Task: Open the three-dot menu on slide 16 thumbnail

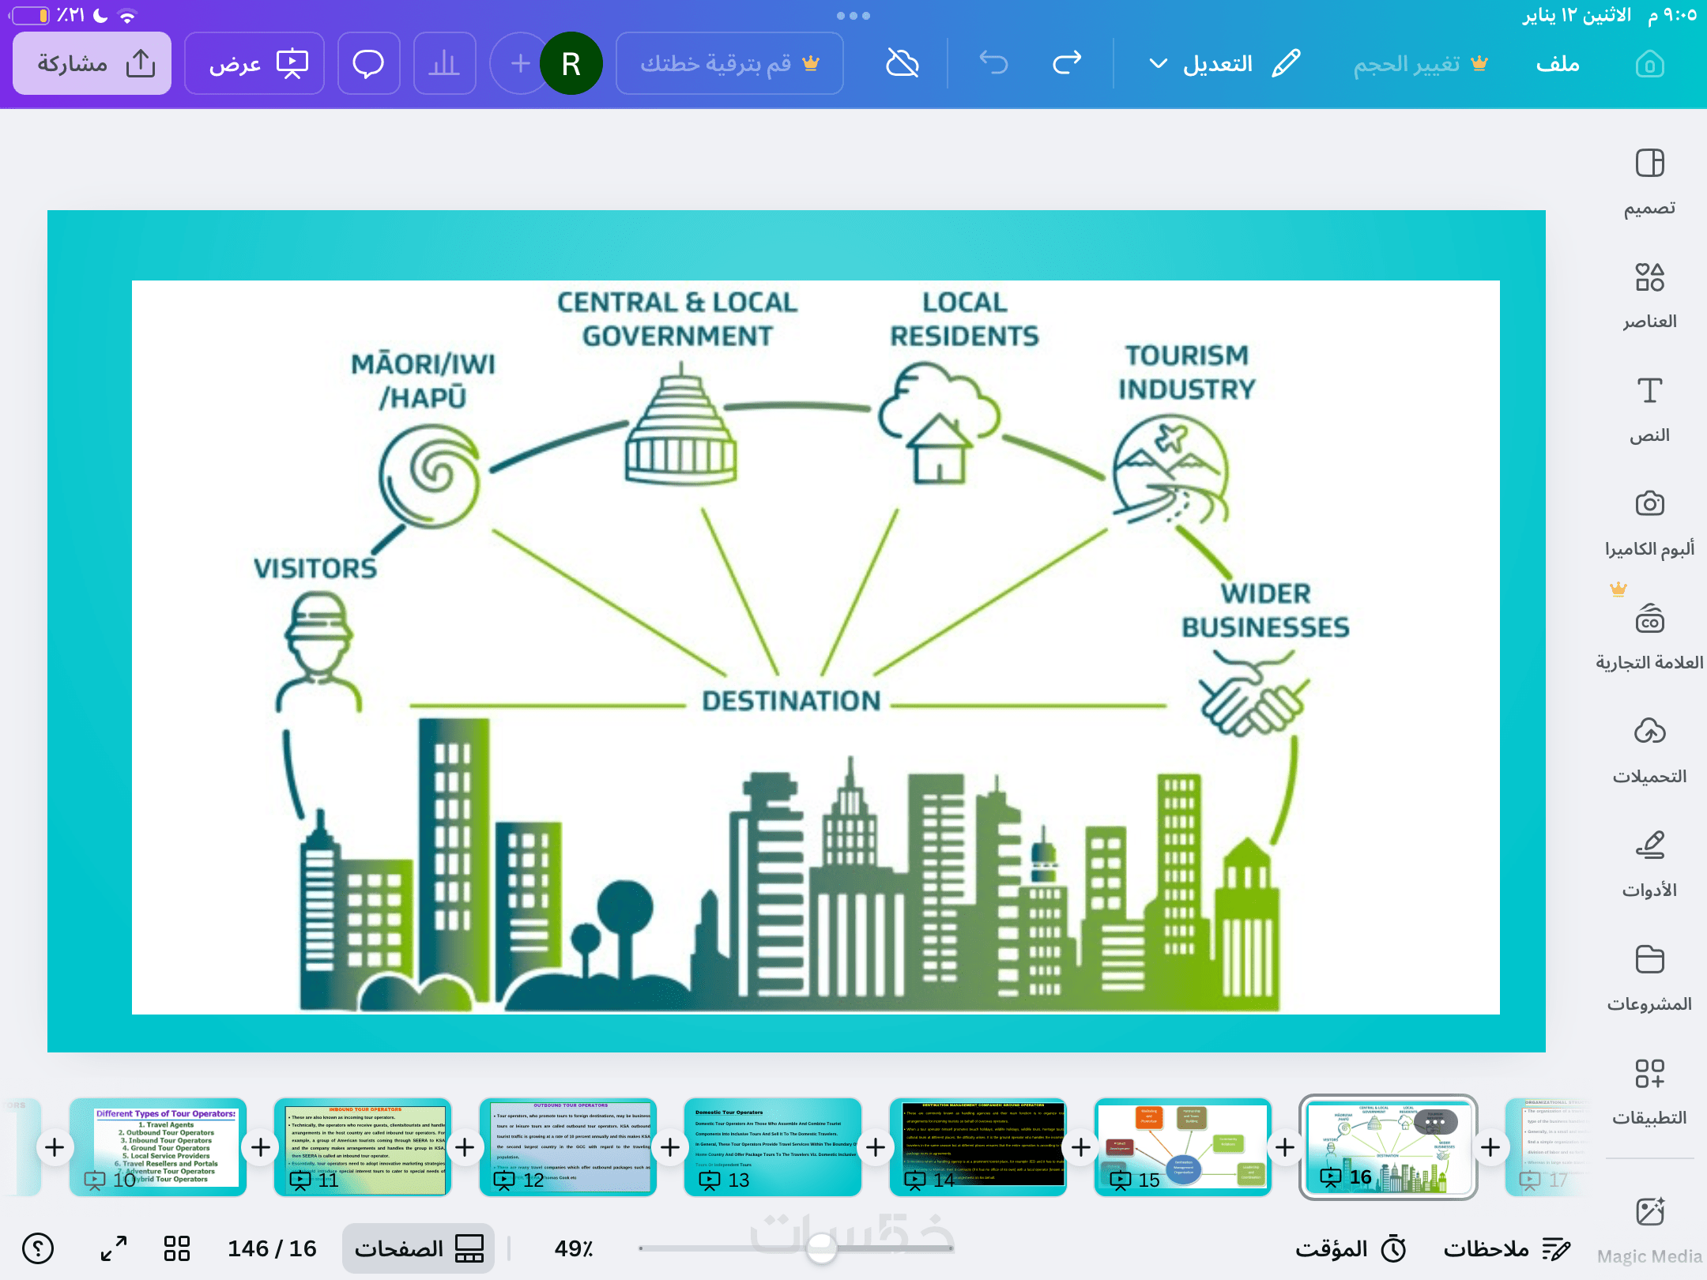Action: (x=1435, y=1122)
